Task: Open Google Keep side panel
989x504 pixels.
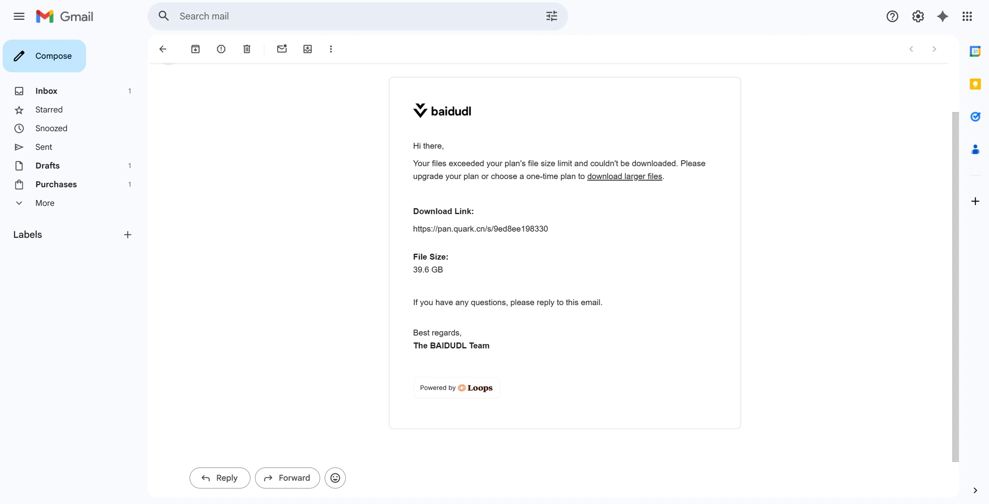Action: pyautogui.click(x=975, y=84)
